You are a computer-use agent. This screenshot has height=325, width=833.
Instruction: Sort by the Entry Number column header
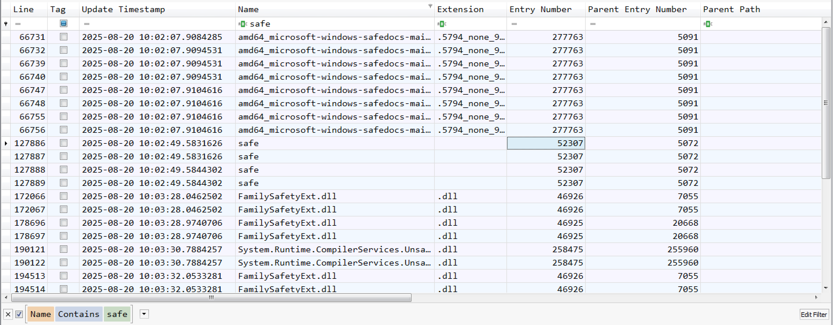click(540, 9)
